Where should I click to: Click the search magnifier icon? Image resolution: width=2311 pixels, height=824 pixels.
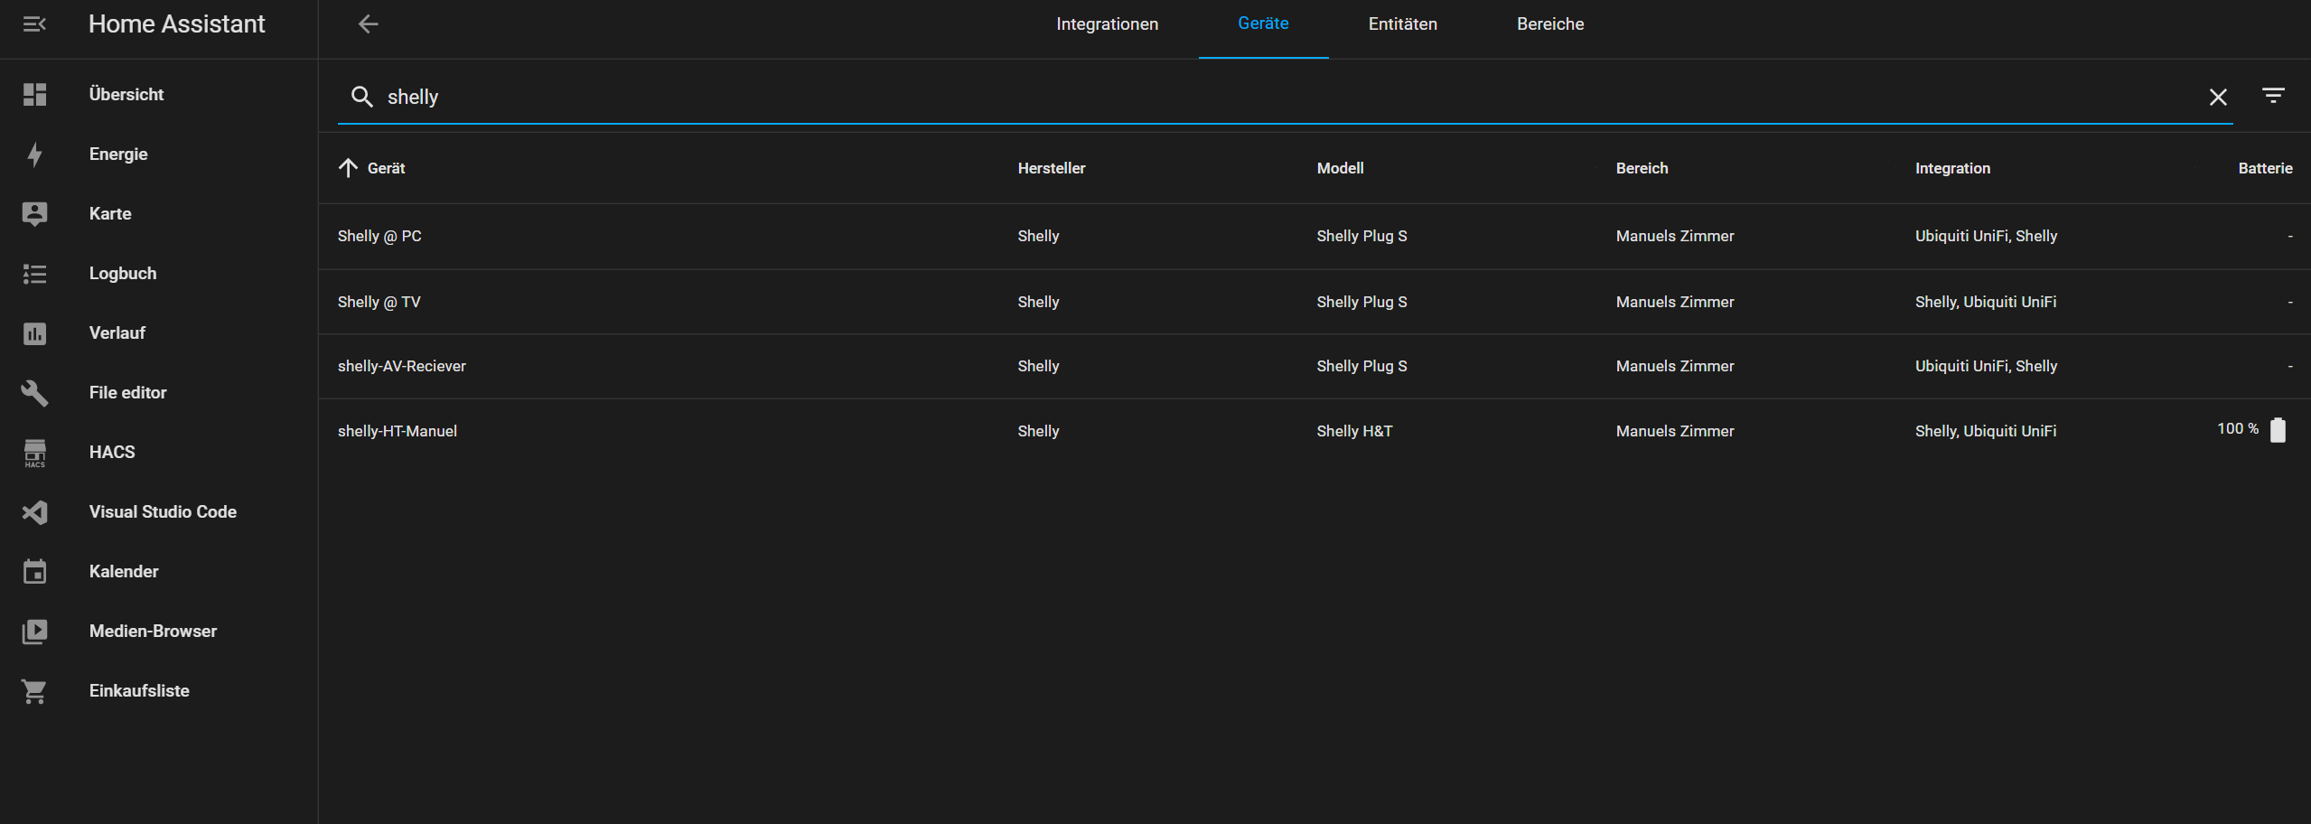click(x=361, y=97)
